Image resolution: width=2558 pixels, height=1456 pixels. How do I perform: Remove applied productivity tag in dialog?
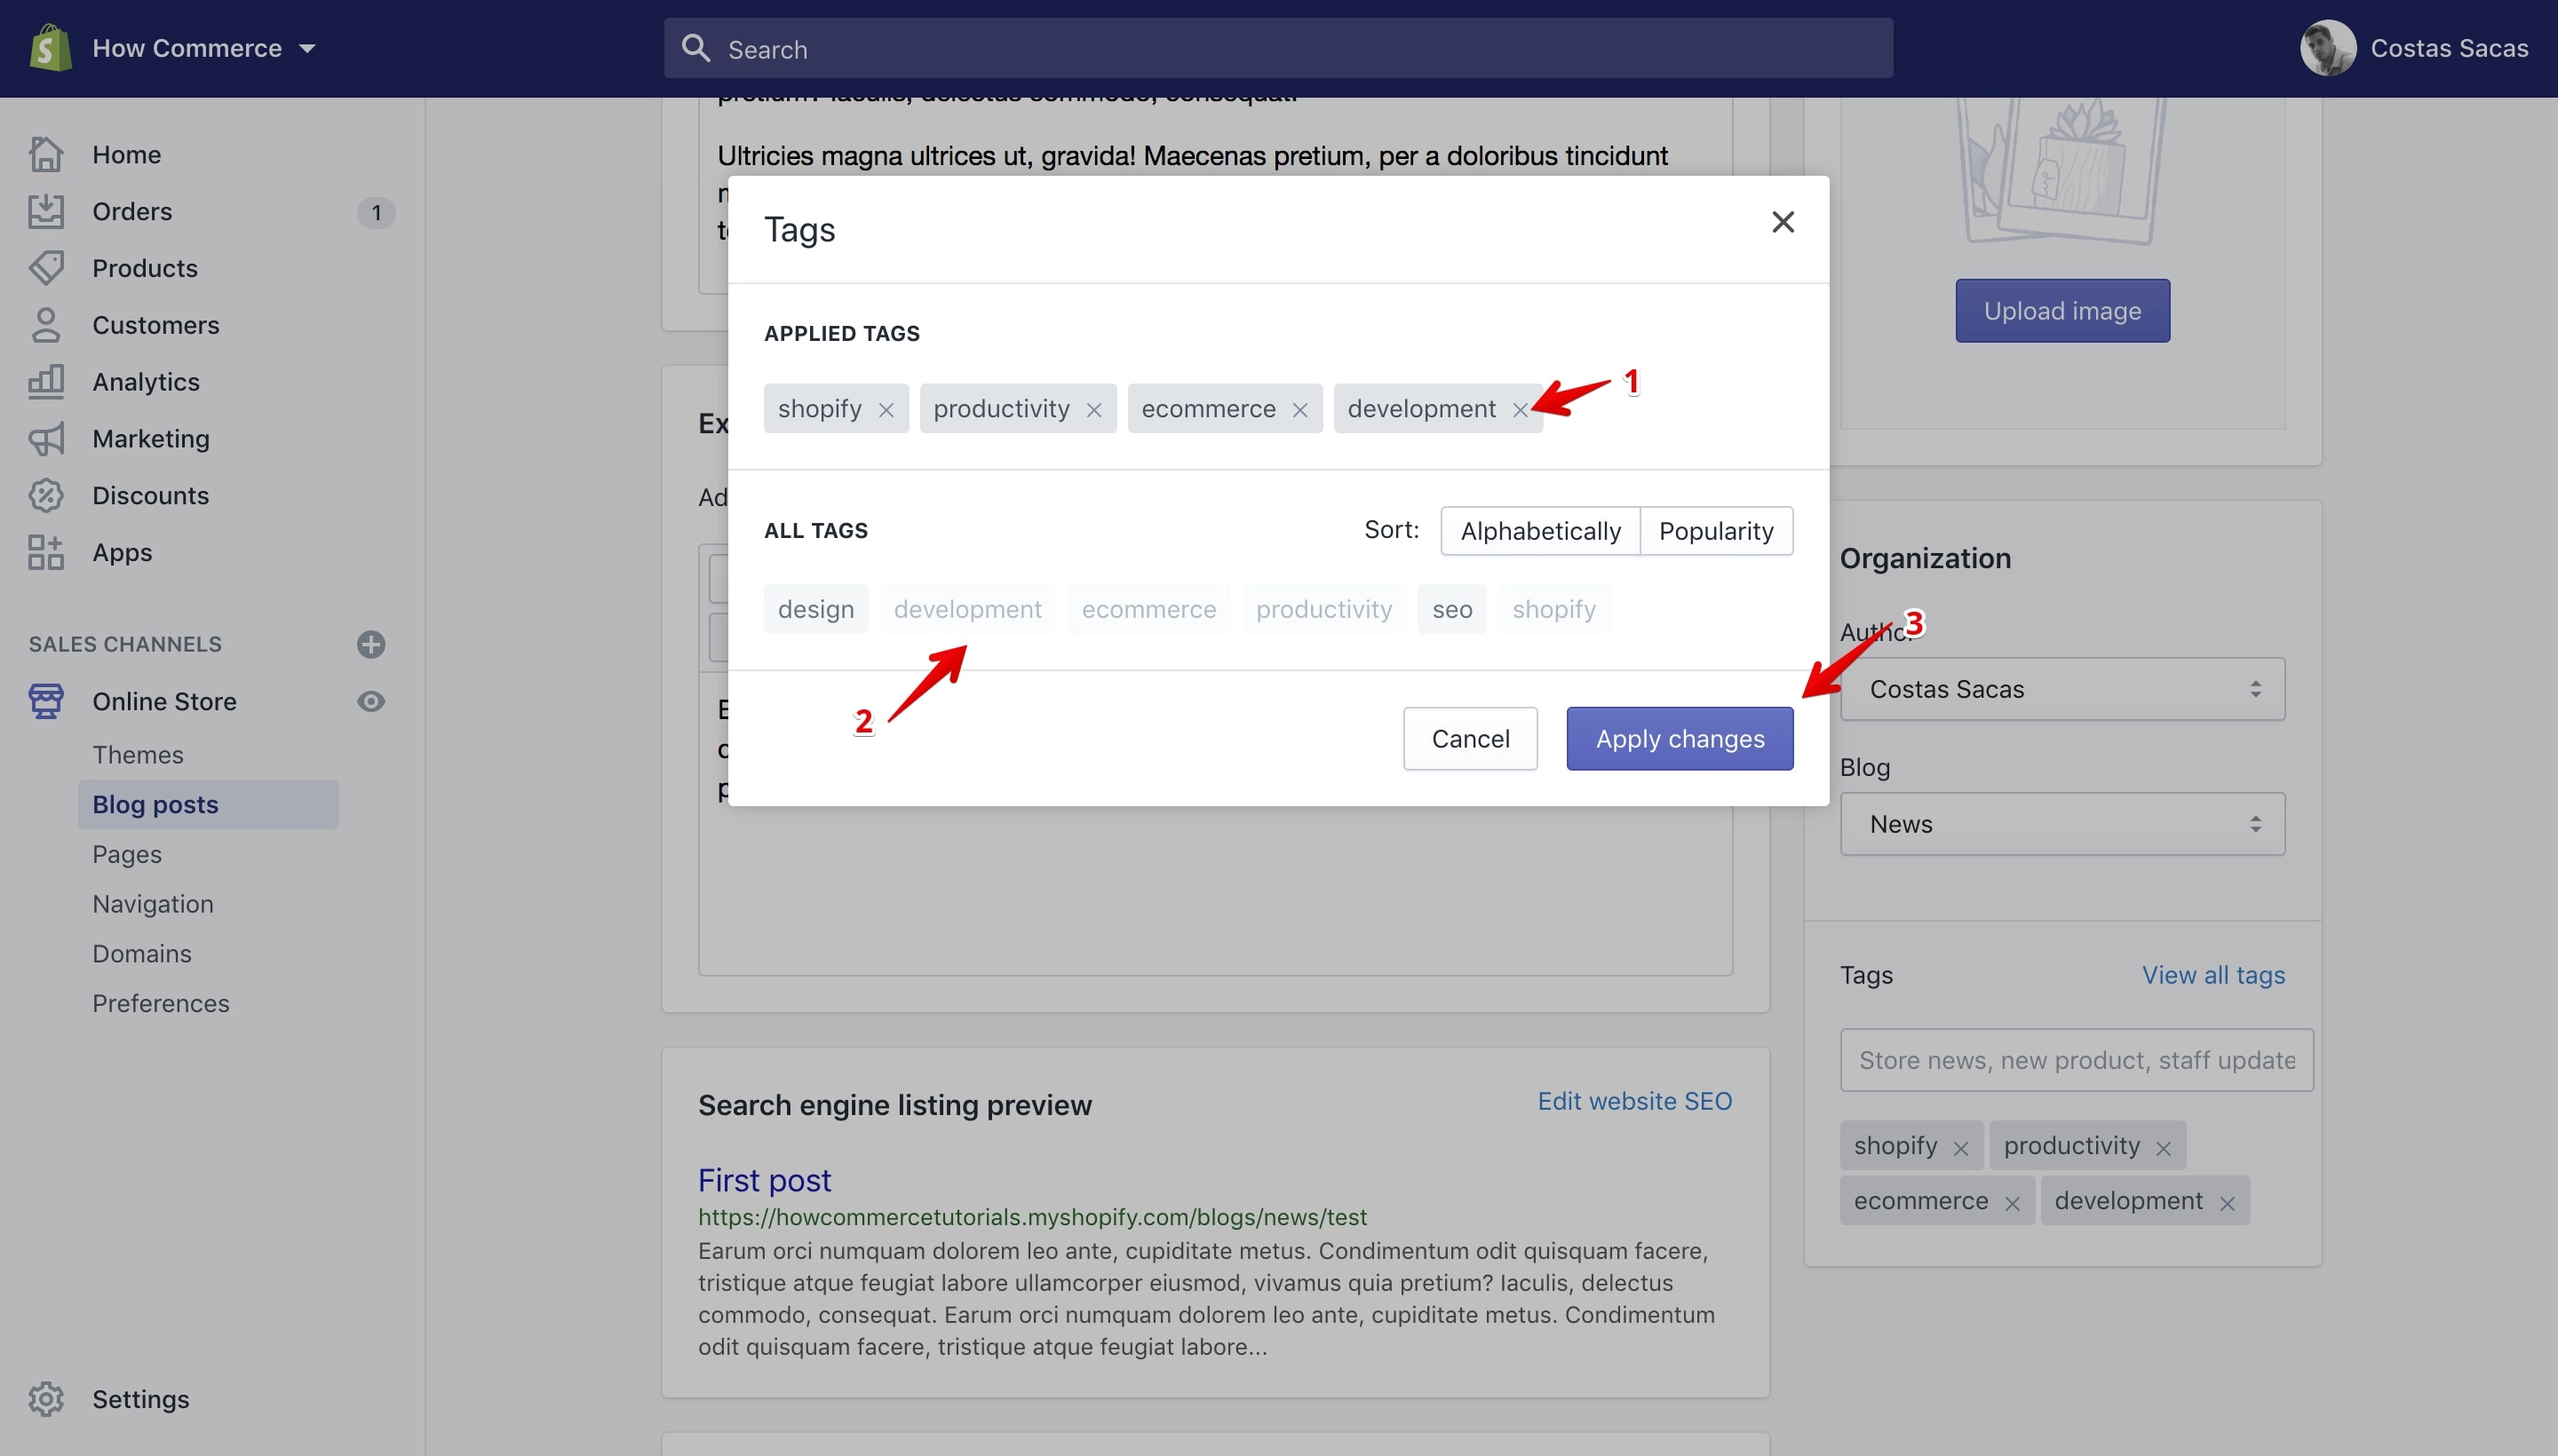pyautogui.click(x=1093, y=410)
